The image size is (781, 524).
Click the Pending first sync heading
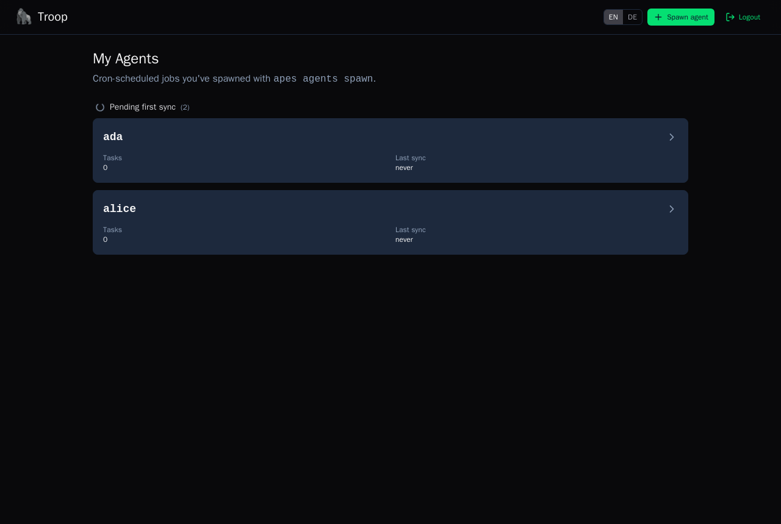[143, 107]
